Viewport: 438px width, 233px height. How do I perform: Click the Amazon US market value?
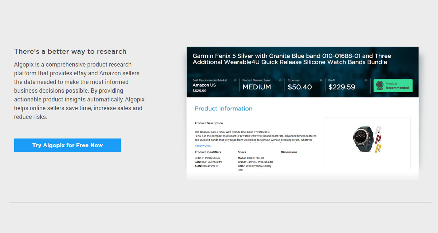[x=204, y=85]
